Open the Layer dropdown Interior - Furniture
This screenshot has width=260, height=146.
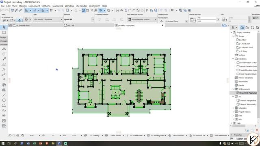(x=48, y=19)
